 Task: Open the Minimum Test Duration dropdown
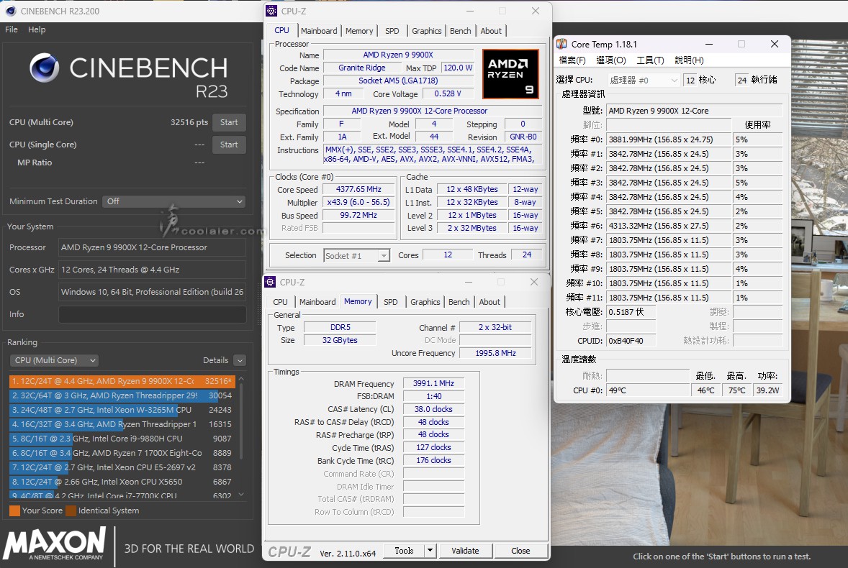pos(173,201)
